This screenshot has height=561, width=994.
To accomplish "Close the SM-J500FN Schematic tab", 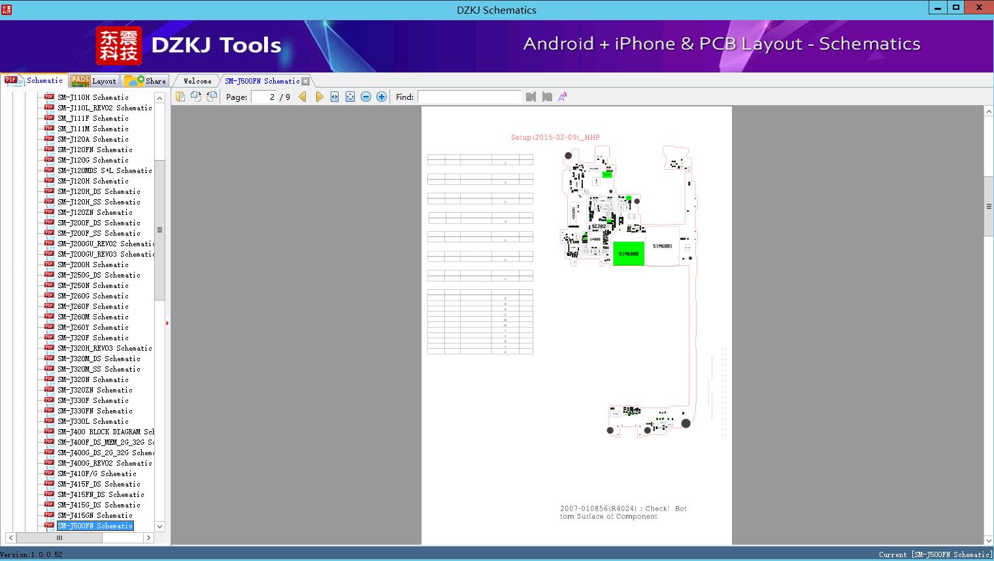I will click(x=305, y=81).
